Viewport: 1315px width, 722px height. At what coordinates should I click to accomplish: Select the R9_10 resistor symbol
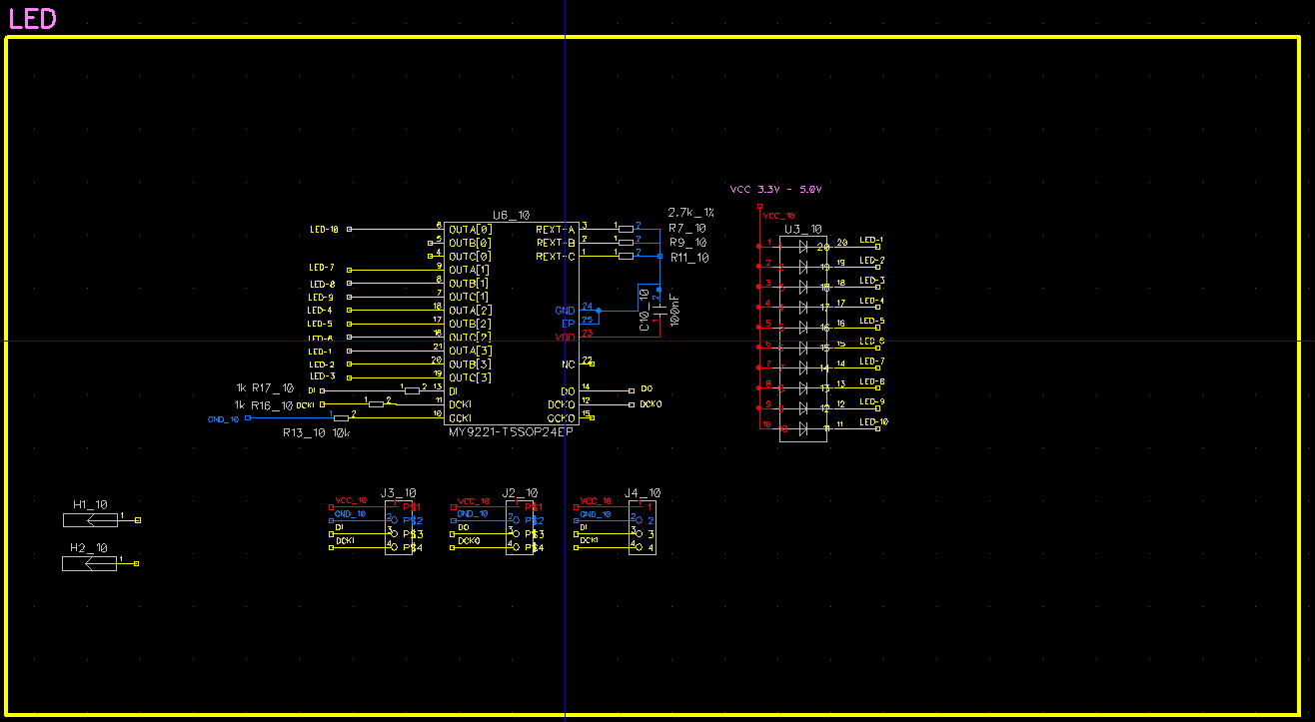[626, 242]
